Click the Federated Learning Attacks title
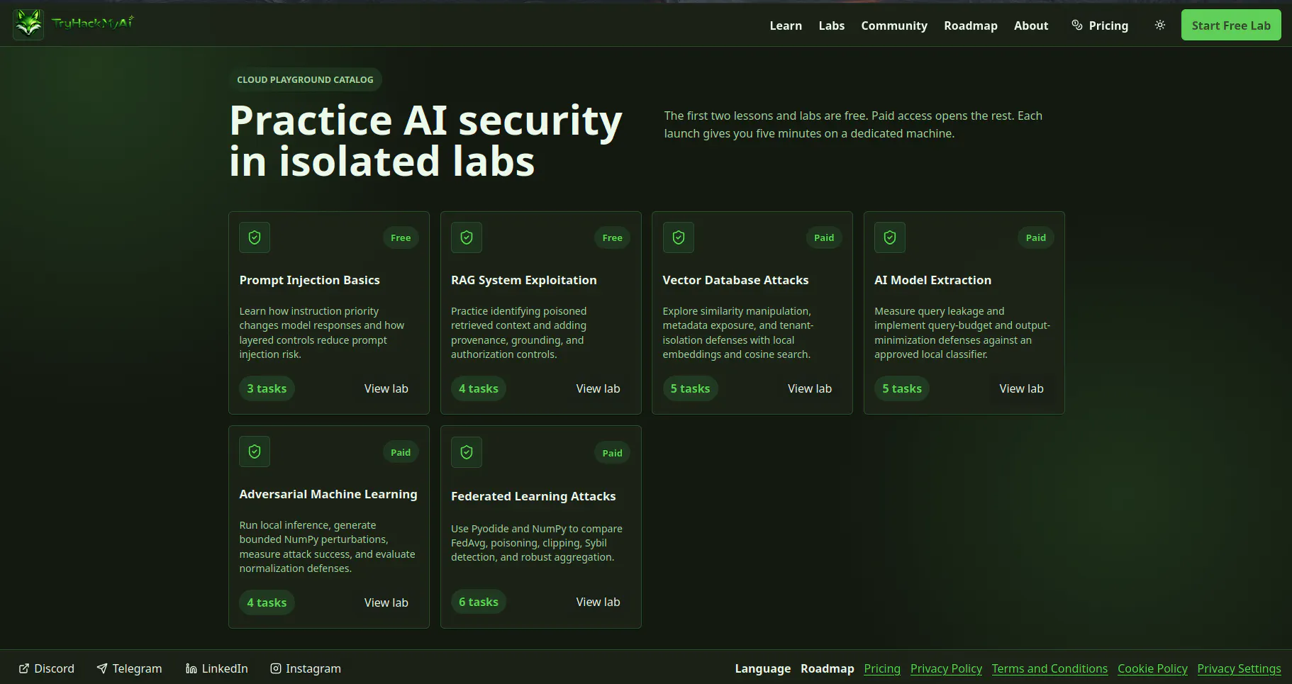The height and width of the screenshot is (684, 1292). 533,496
